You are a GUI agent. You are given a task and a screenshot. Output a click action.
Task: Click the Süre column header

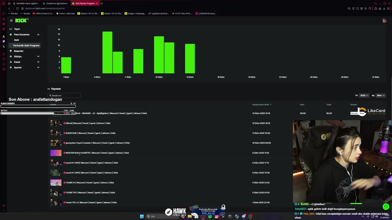[302, 105]
